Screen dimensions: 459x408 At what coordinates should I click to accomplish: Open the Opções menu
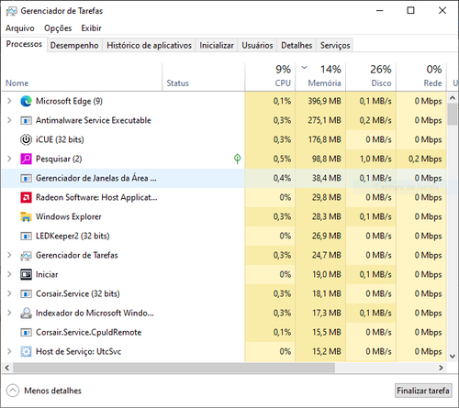tap(58, 28)
